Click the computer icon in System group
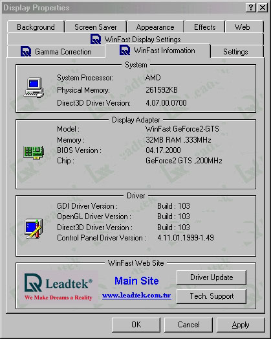 point(34,88)
